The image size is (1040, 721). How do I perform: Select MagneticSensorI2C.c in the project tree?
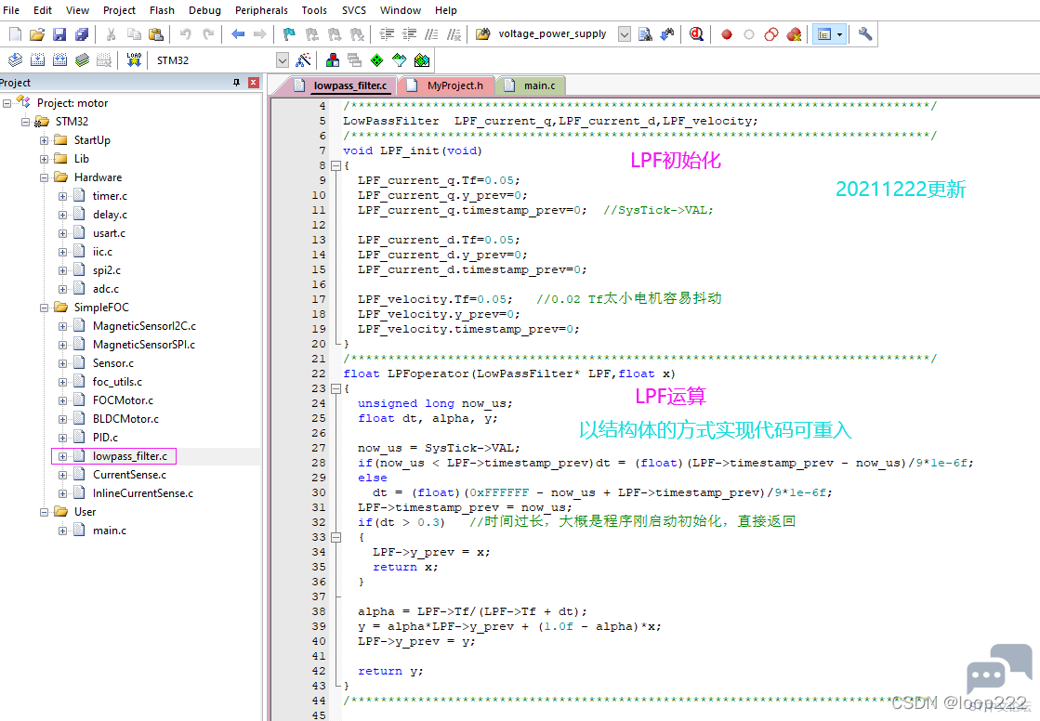[x=144, y=326]
